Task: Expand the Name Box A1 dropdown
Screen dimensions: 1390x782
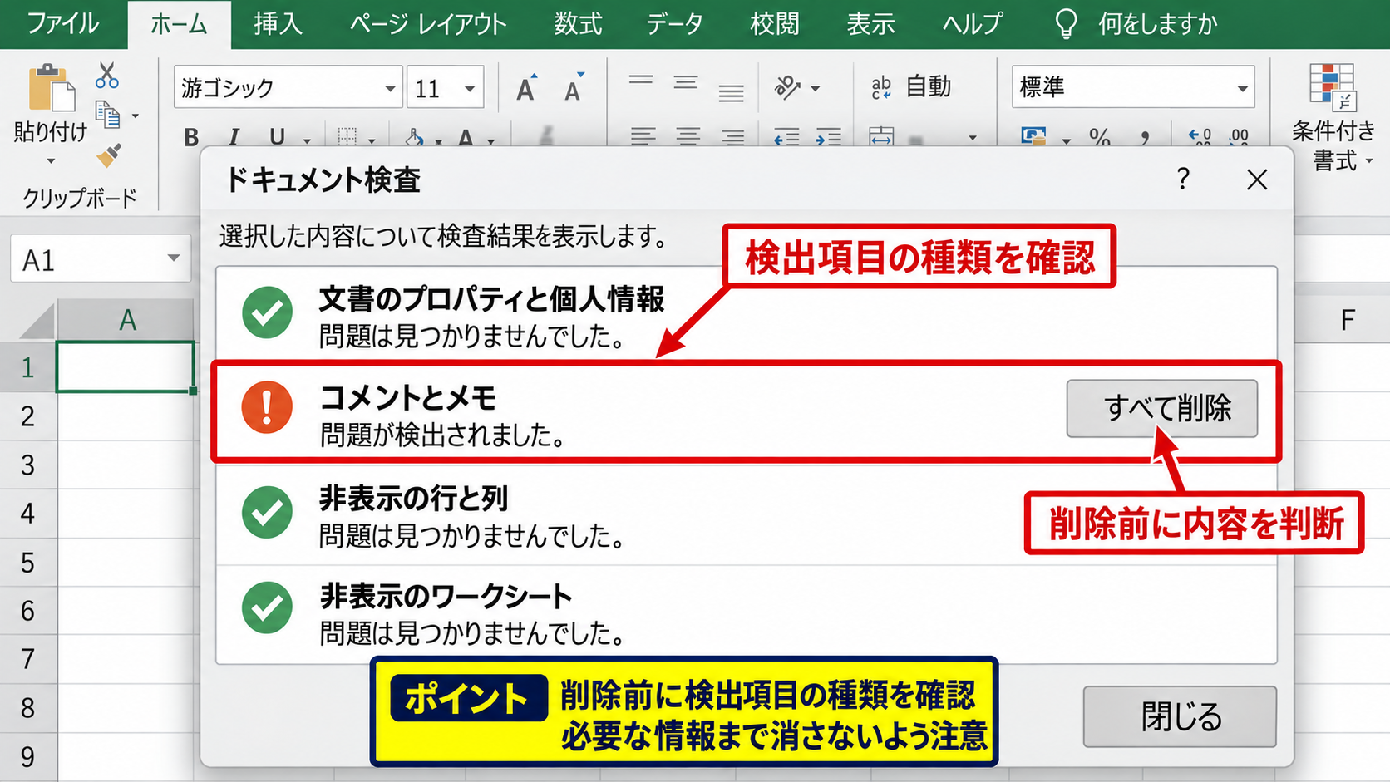Action: click(x=173, y=258)
